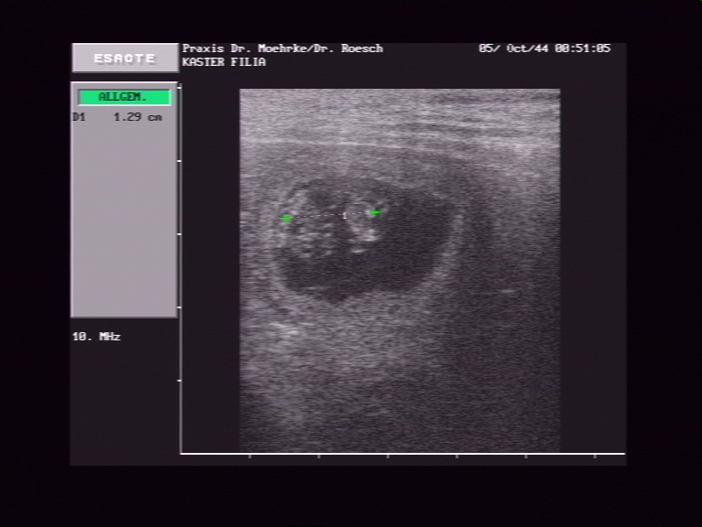This screenshot has height=527, width=702.
Task: Click the top tick on vertical depth scale
Action: pos(180,89)
